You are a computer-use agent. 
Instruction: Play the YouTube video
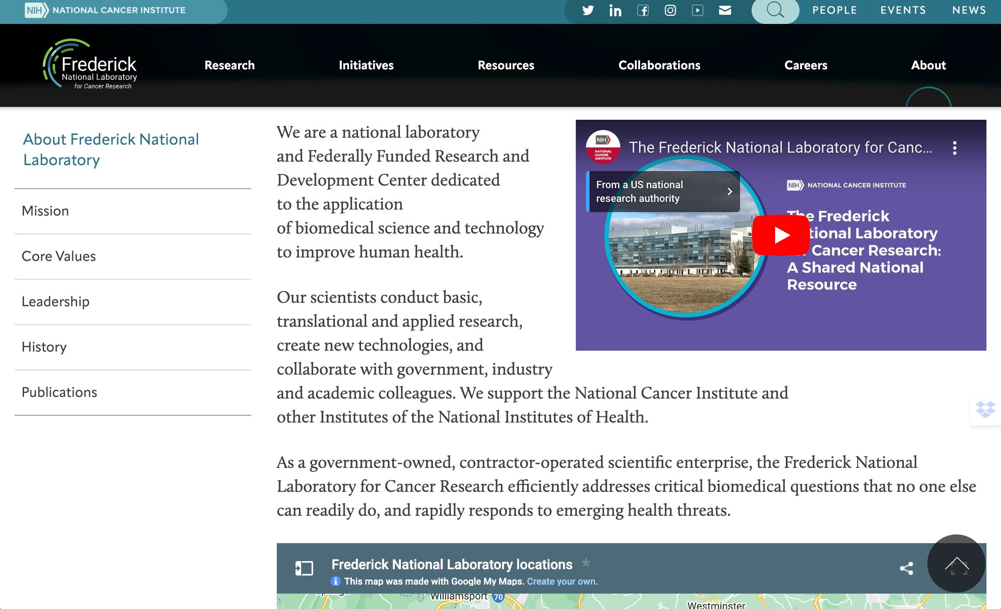[781, 235]
